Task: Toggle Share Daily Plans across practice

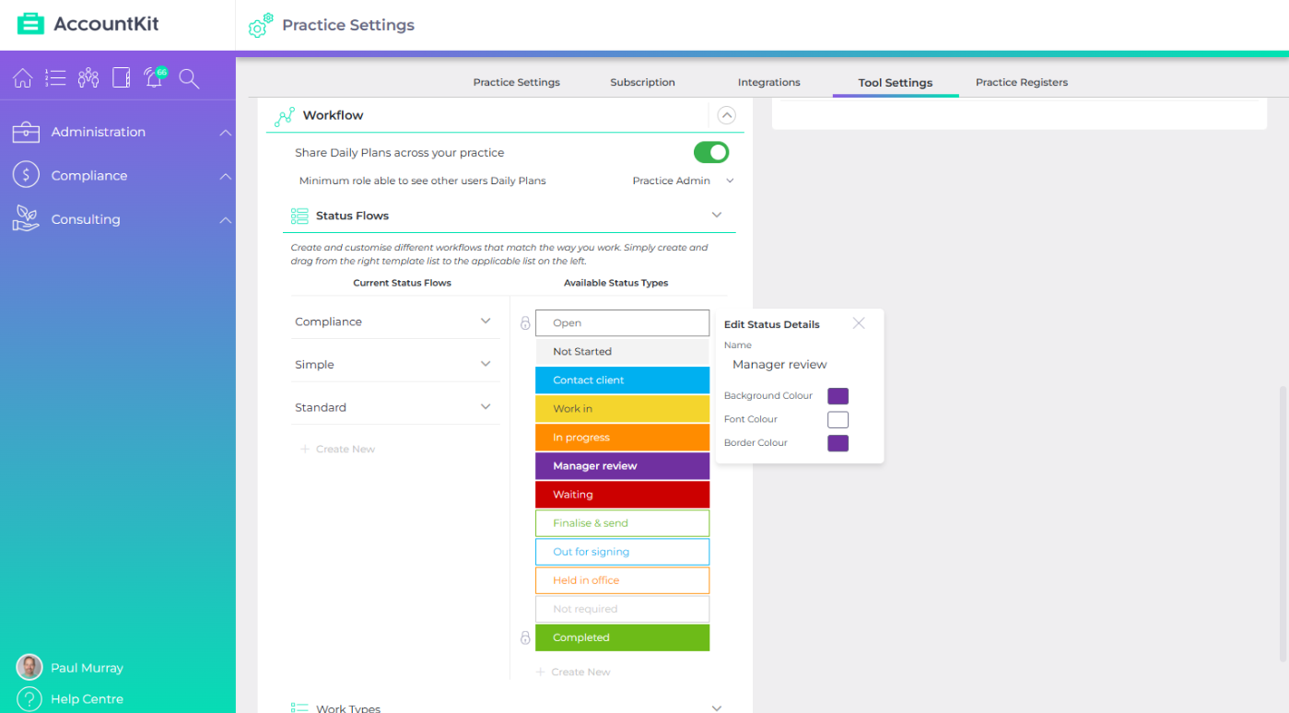Action: pyautogui.click(x=711, y=152)
